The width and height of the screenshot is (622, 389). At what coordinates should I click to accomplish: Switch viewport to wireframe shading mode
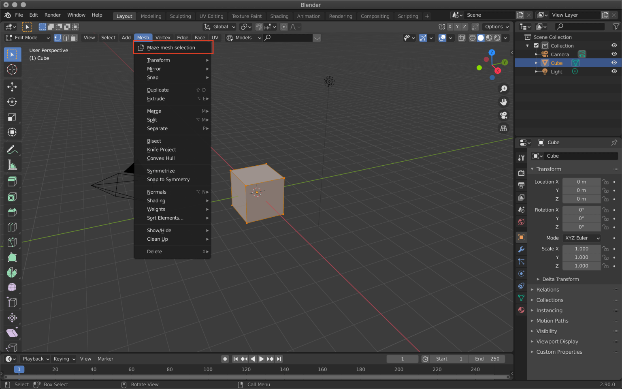pos(473,38)
